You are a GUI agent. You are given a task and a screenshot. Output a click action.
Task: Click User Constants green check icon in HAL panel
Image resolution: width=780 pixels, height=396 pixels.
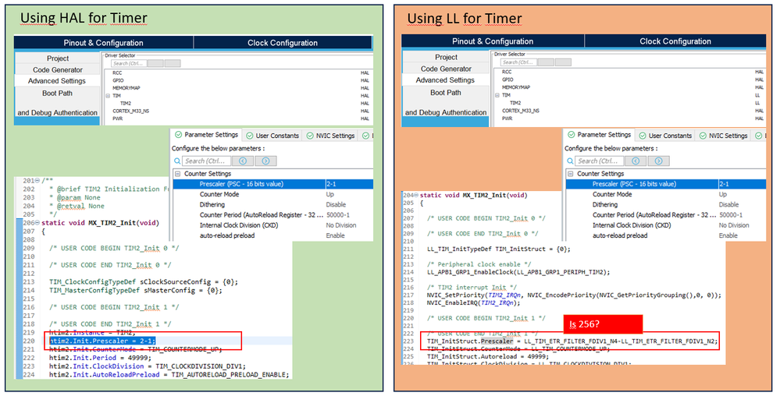[x=250, y=136]
